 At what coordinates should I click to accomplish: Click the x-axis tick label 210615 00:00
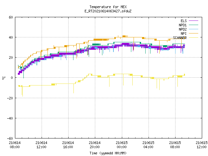[x=122, y=145]
